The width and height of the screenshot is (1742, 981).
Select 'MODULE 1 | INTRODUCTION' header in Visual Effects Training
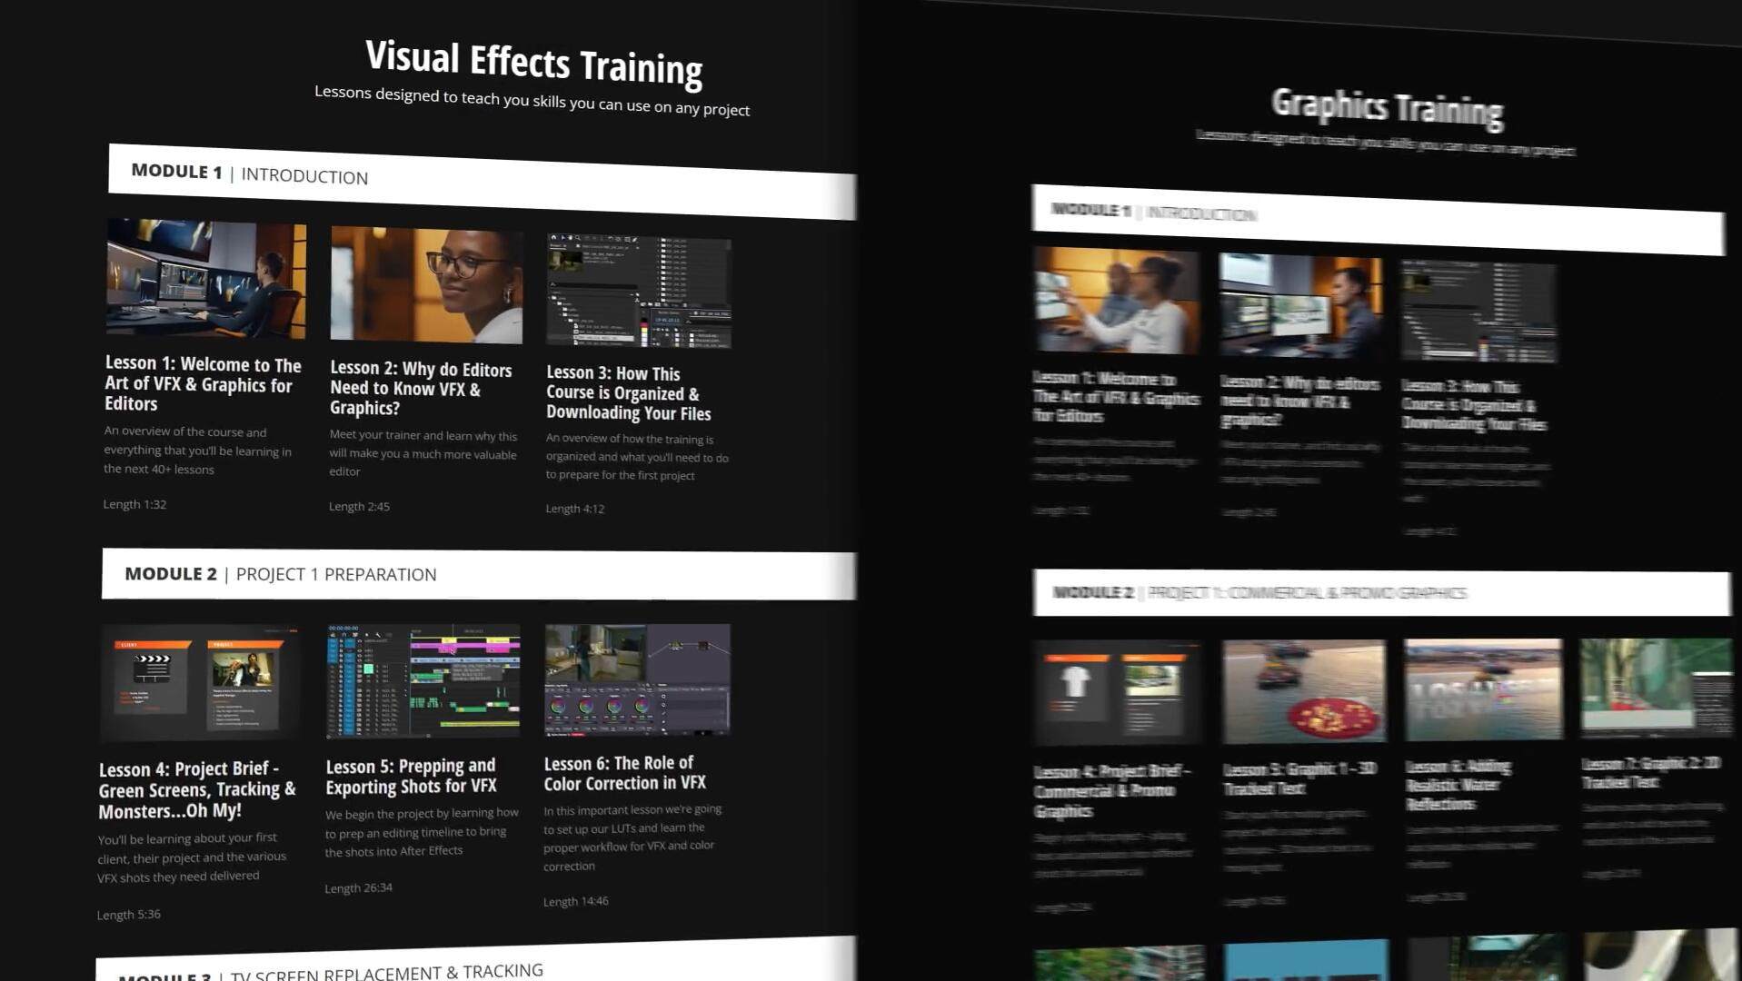pos(482,182)
